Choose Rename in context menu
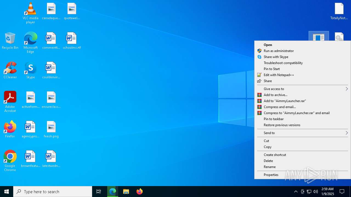 [302, 167]
